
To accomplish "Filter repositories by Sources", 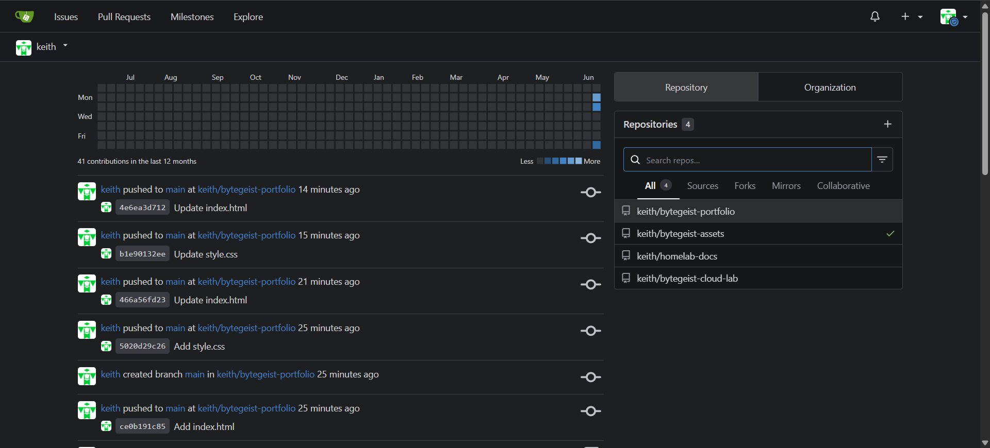I will 703,186.
